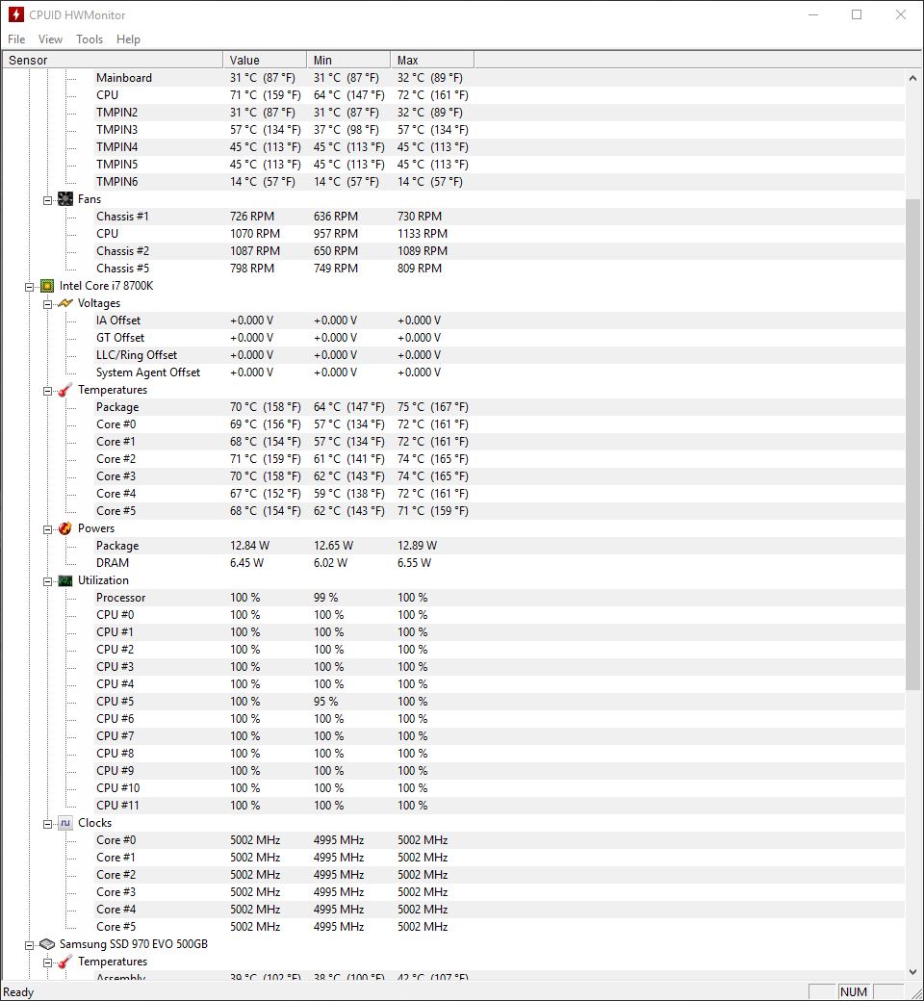Click the vertical scrollbar thumb
Screen dimensions: 924x1001
click(912, 445)
